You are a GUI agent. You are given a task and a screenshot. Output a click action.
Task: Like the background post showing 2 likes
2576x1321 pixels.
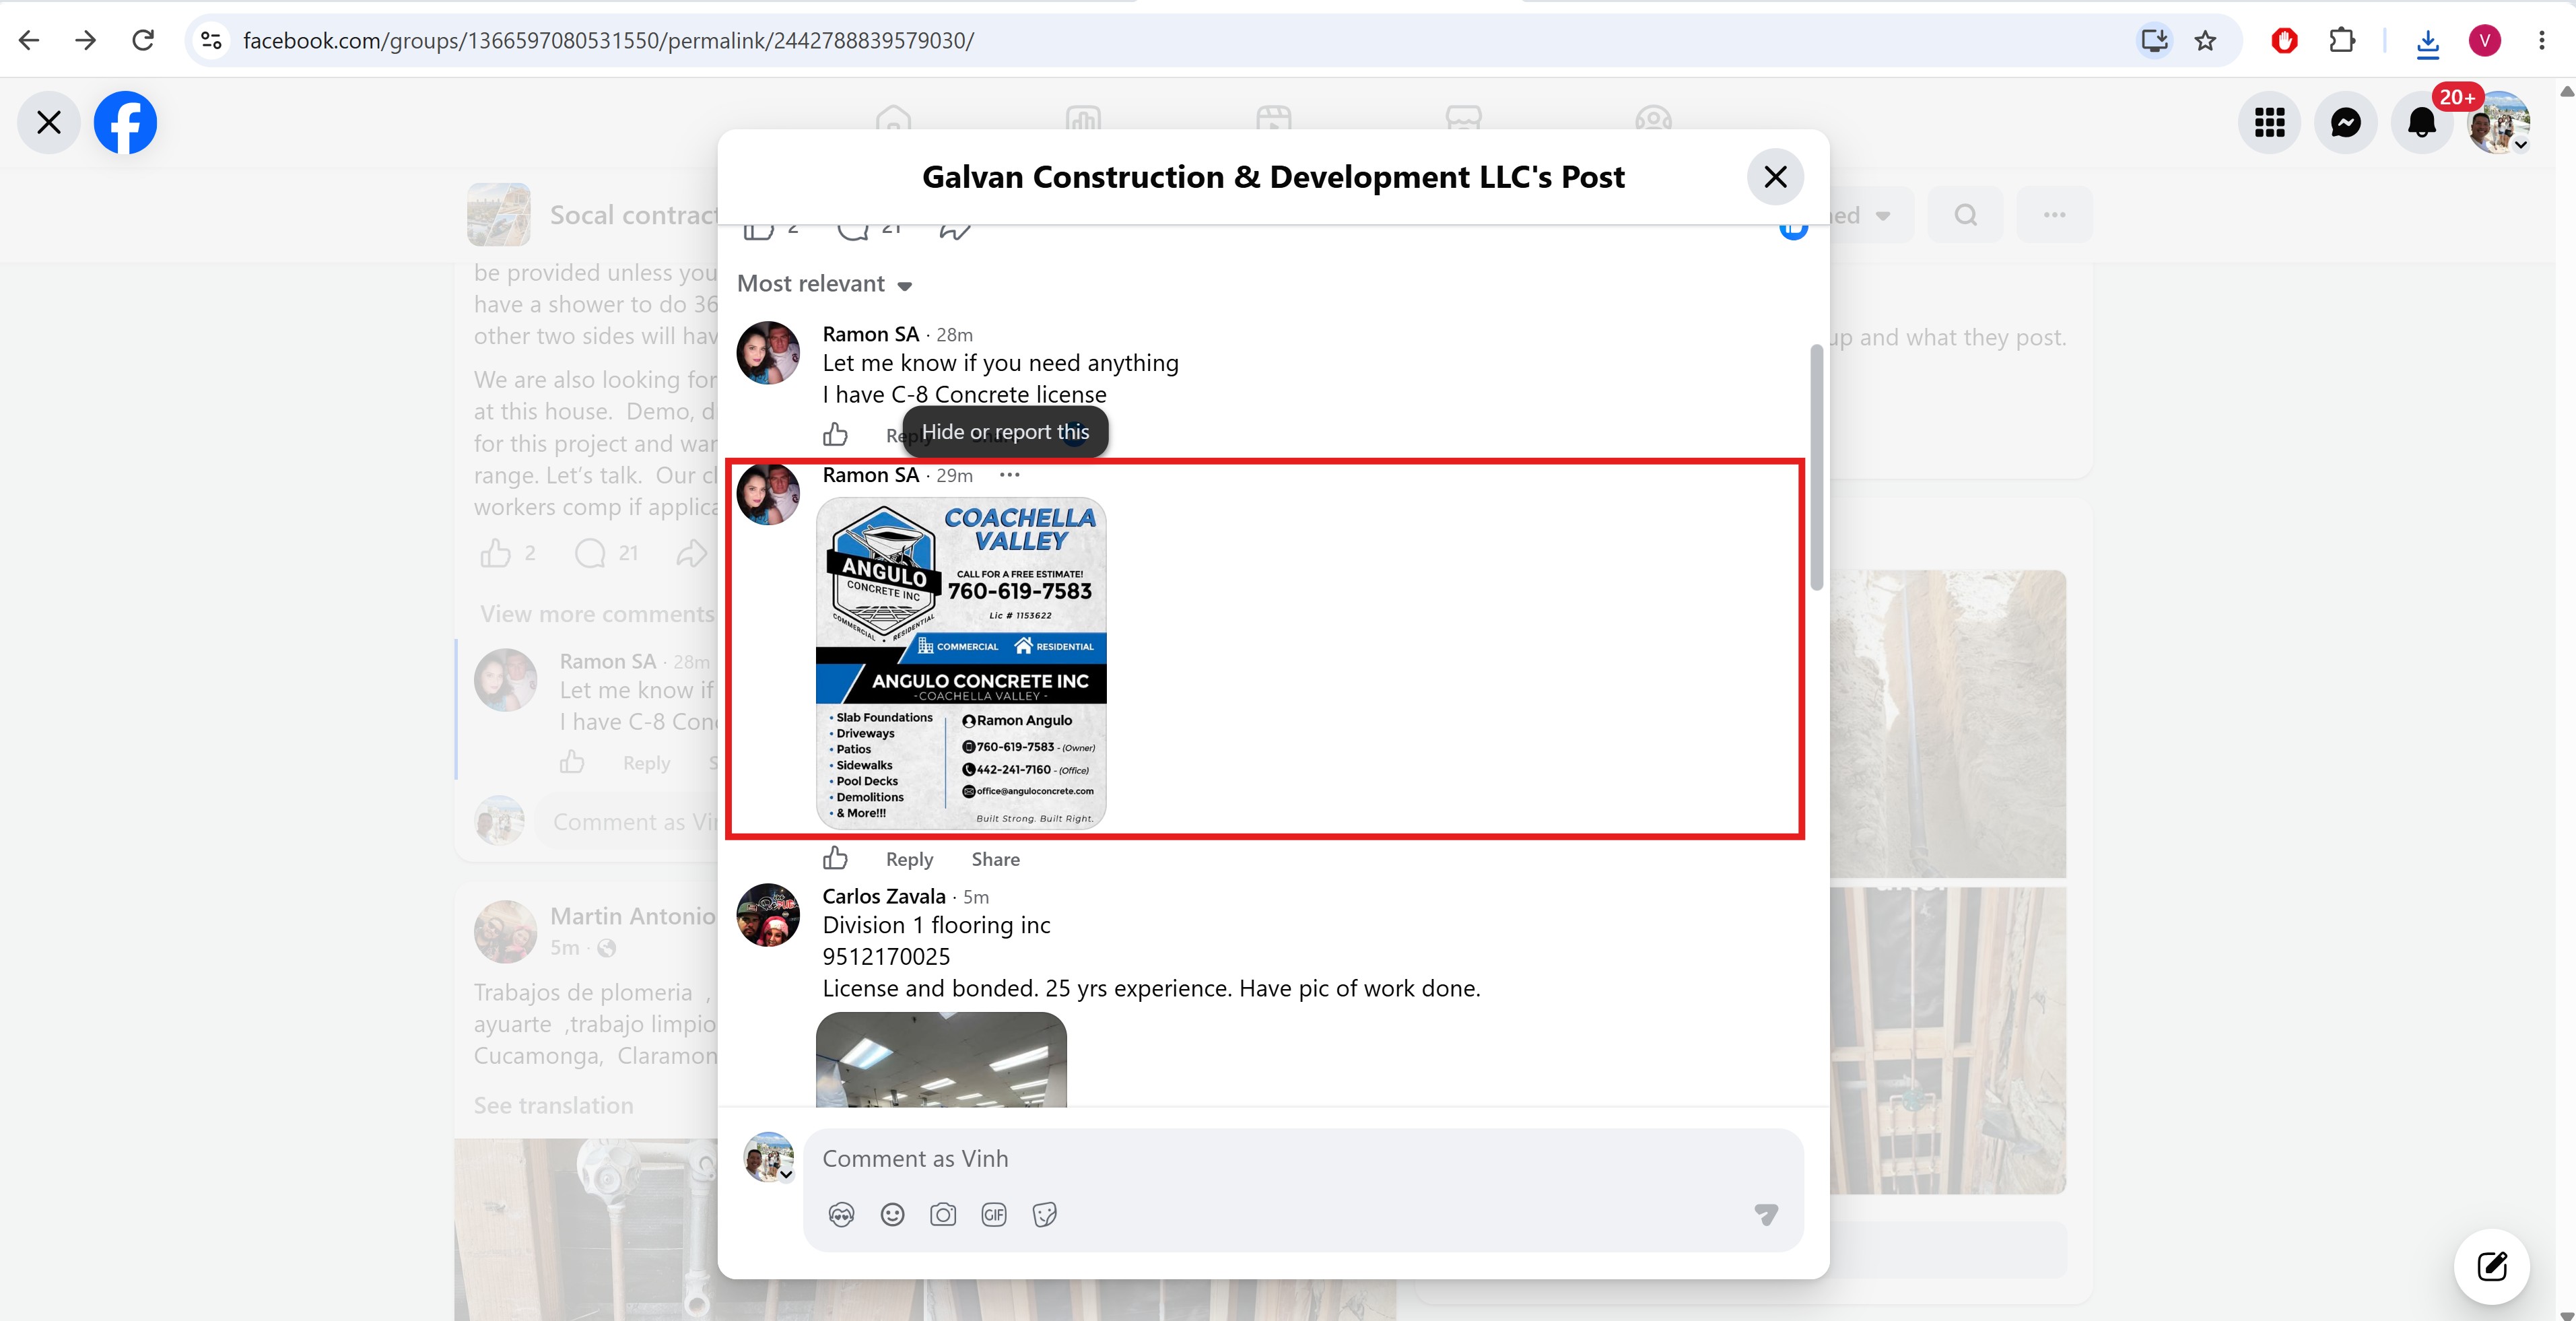pyautogui.click(x=496, y=553)
